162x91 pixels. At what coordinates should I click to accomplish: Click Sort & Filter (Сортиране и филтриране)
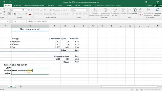coord(148,12)
